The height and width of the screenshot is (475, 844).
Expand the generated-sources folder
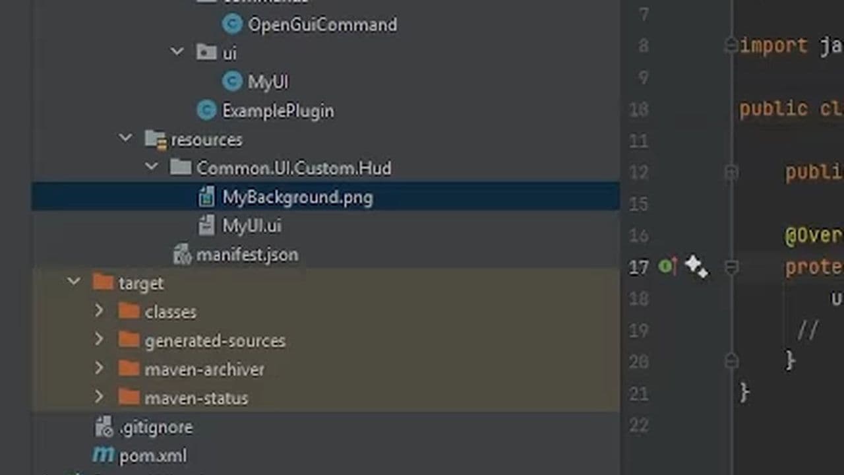[99, 340]
